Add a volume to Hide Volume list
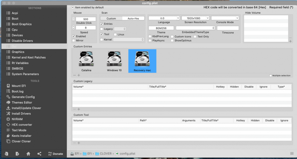The image size is (297, 159). [290, 41]
